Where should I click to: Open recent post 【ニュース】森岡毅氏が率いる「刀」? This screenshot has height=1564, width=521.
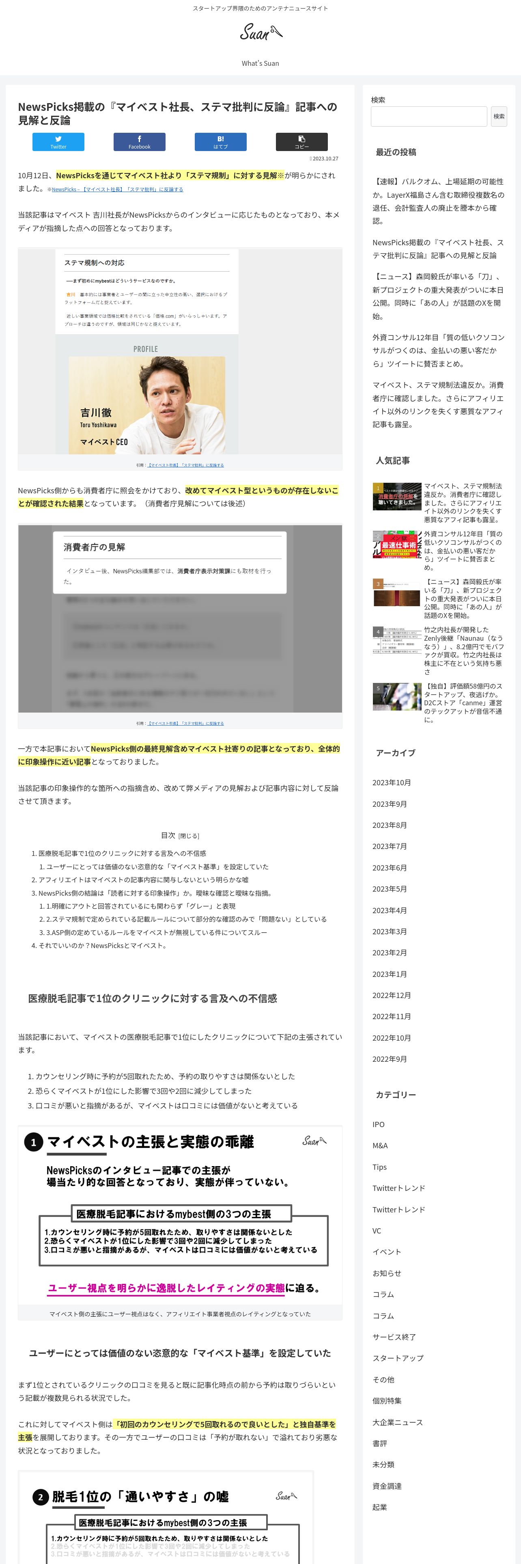point(438,296)
